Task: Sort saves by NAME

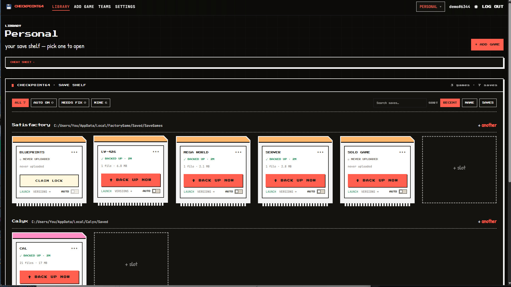Action: coord(469,103)
